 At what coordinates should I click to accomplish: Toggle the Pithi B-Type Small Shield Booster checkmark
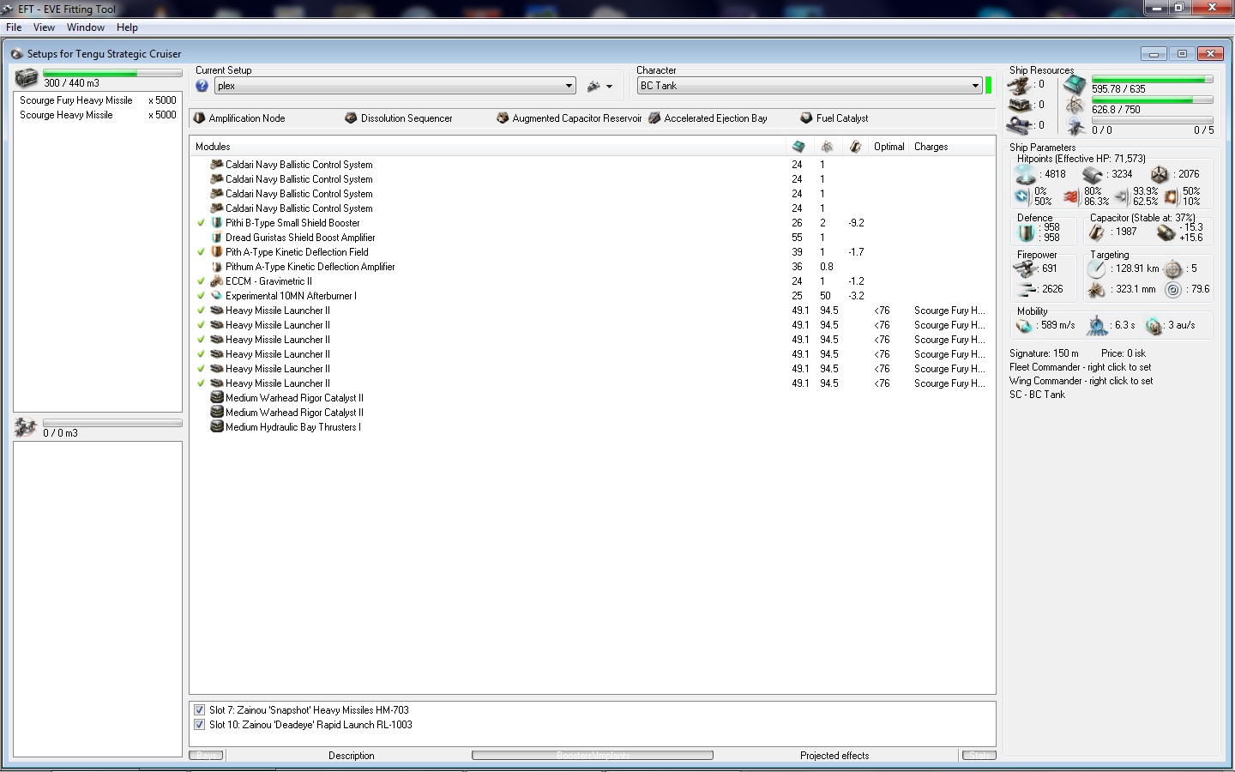click(202, 223)
